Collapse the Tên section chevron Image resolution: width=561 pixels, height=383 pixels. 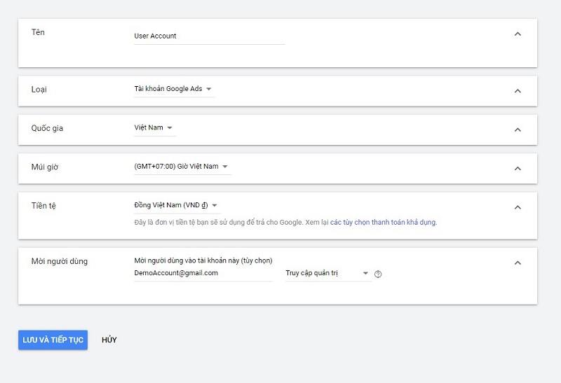(518, 34)
